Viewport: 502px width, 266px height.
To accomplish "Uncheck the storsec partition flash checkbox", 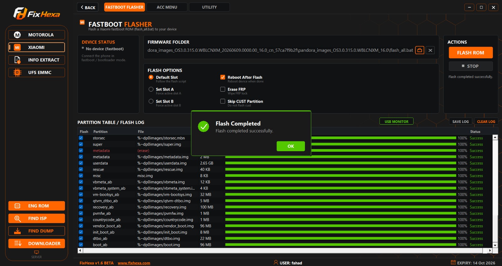I will point(81,138).
